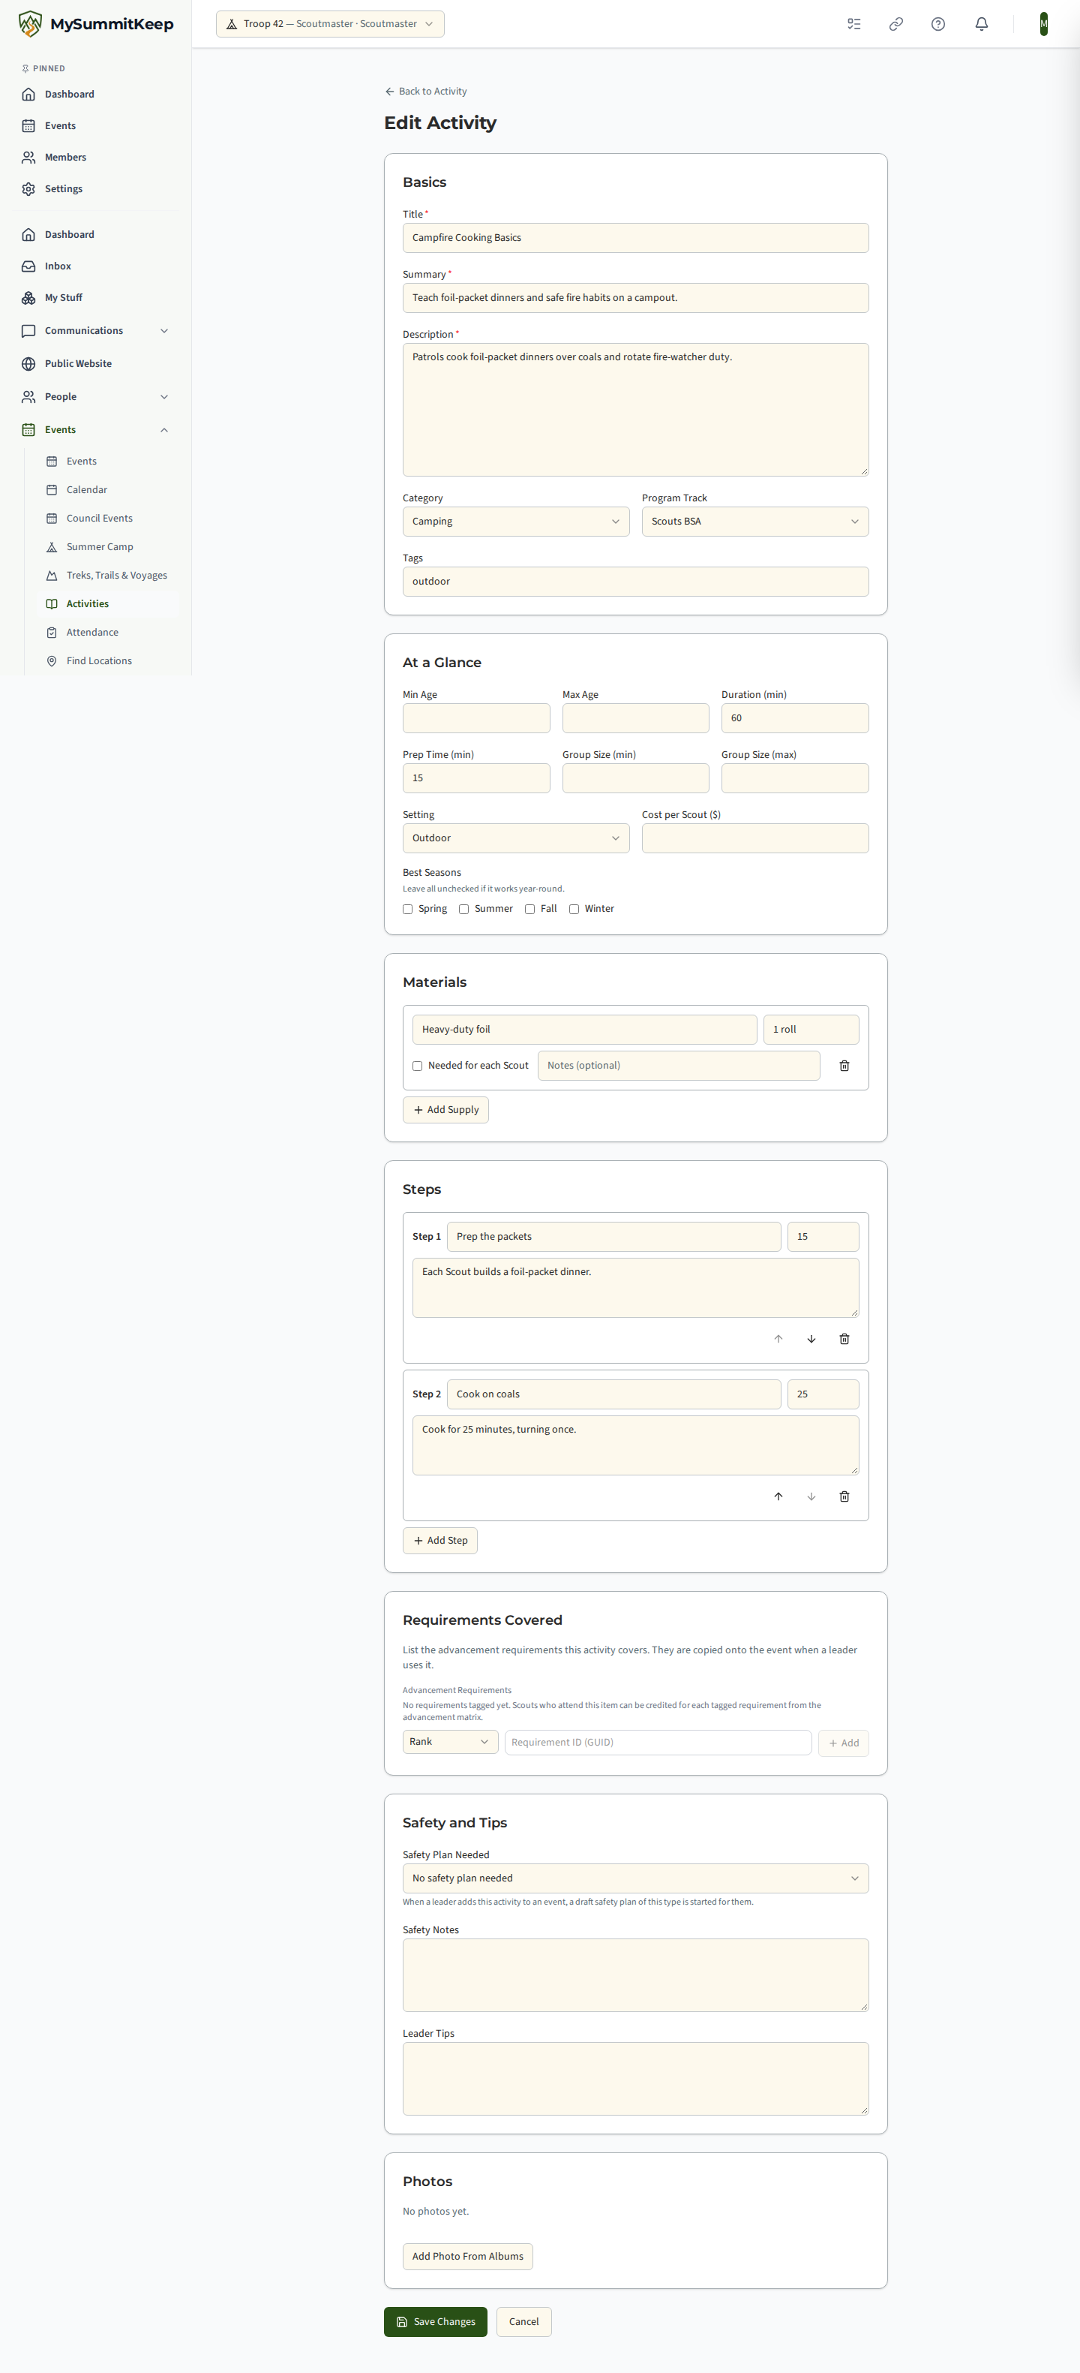The image size is (1080, 2373).
Task: Delete the Heavy-duty foil supply row
Action: click(844, 1066)
